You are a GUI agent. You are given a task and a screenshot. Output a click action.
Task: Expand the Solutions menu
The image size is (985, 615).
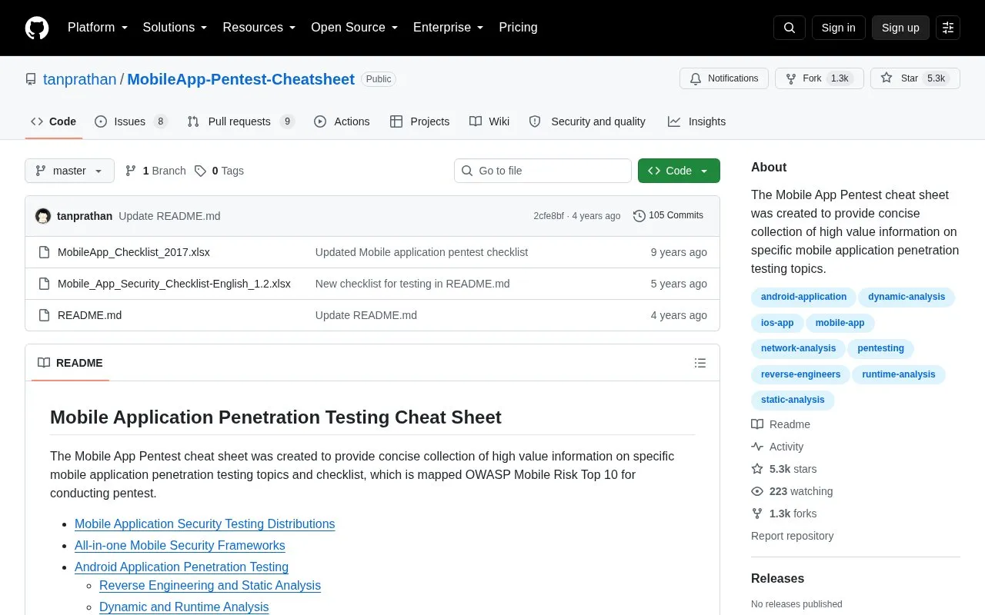tap(175, 28)
